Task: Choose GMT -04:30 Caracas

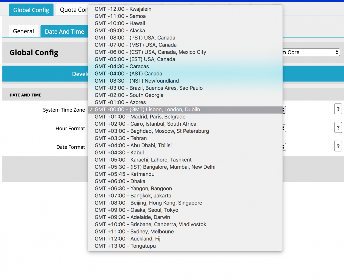Action: pyautogui.click(x=121, y=66)
